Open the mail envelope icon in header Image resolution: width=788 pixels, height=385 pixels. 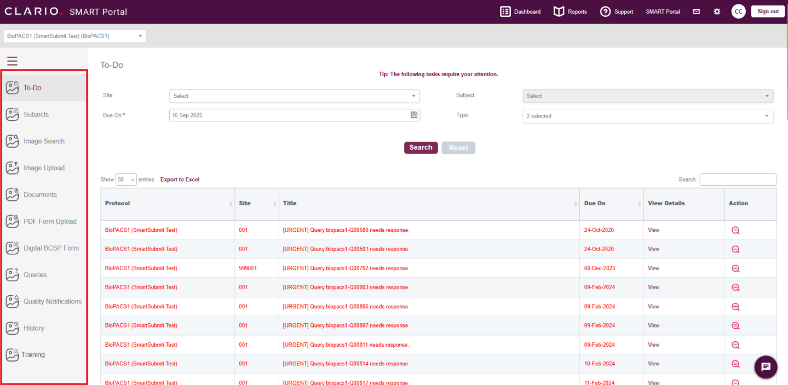pos(696,11)
